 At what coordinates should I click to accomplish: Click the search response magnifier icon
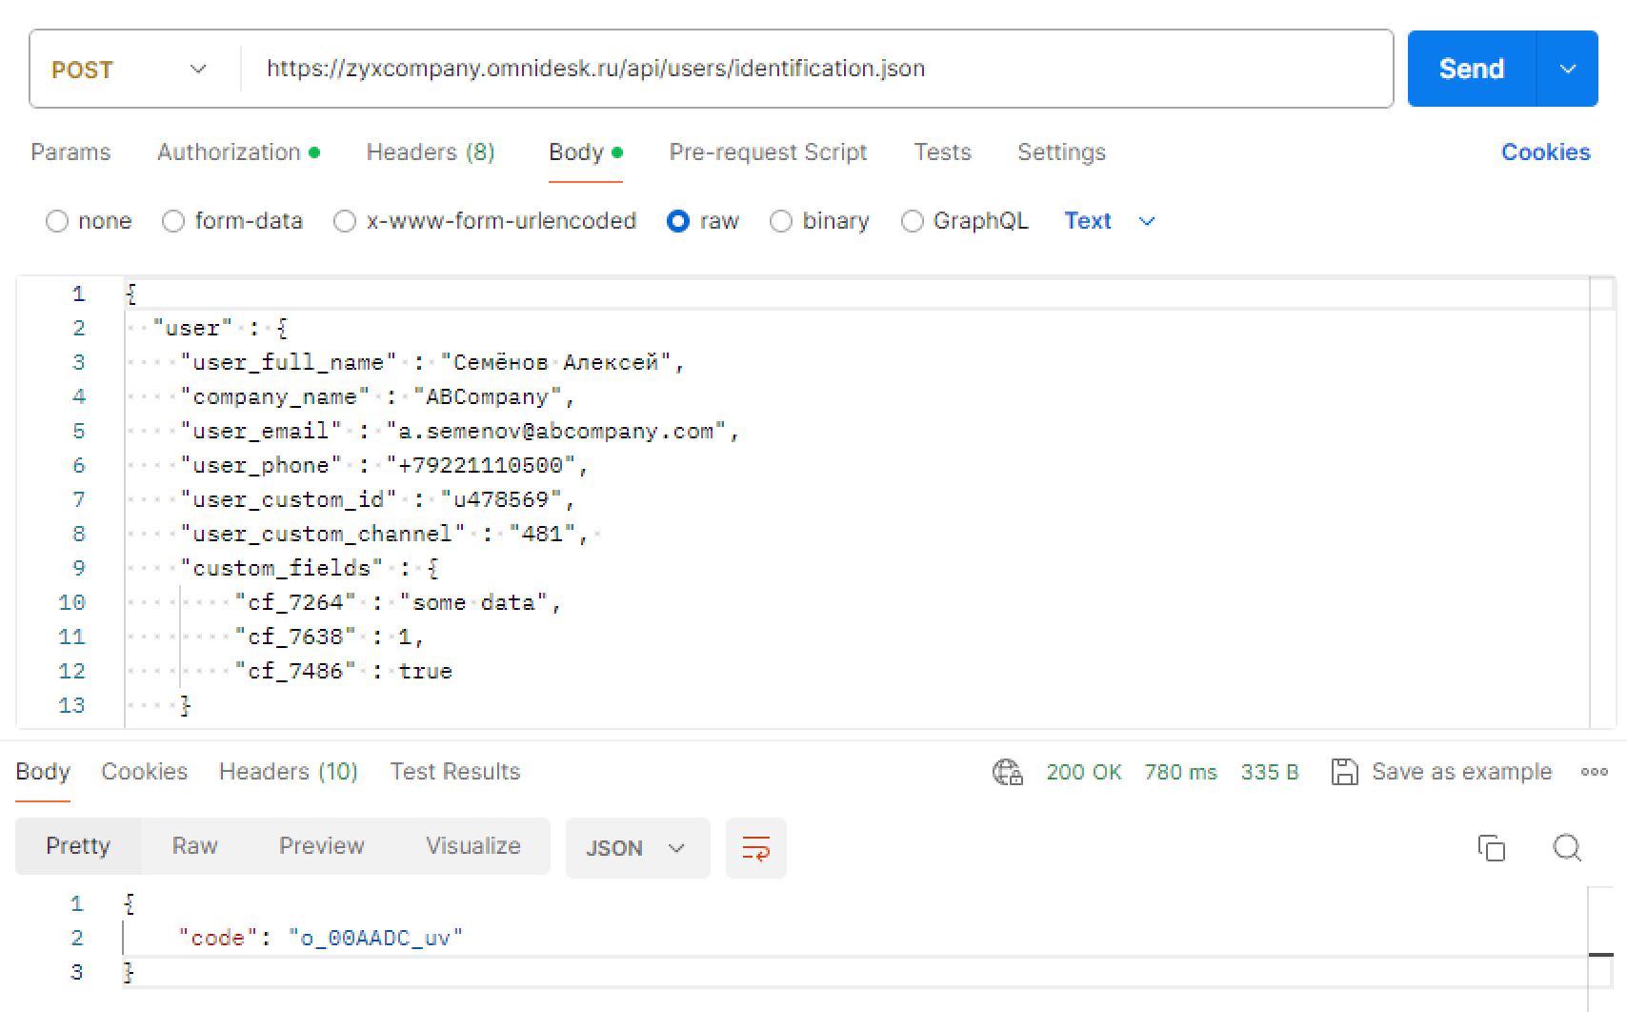[x=1567, y=847]
